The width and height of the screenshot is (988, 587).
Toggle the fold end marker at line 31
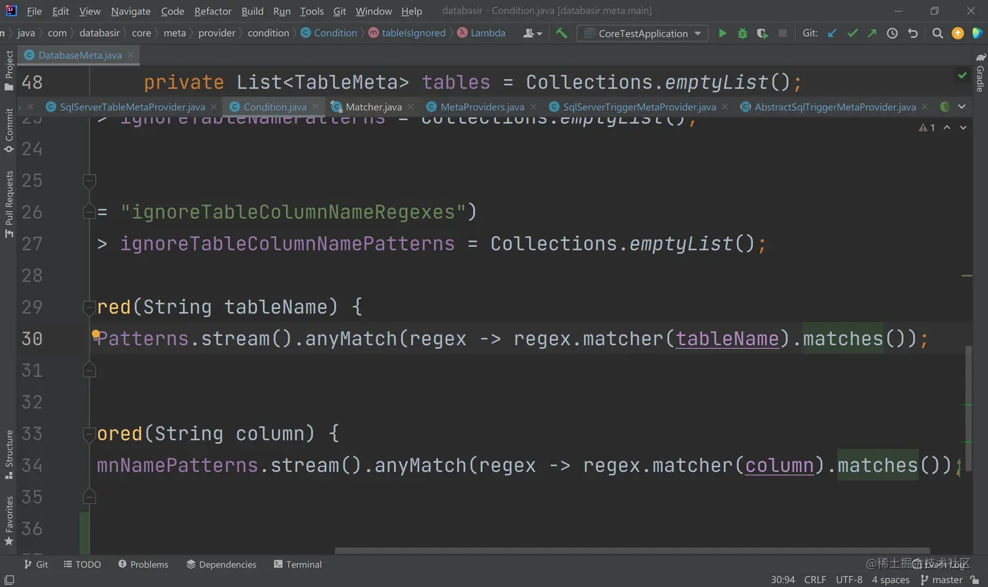[90, 370]
